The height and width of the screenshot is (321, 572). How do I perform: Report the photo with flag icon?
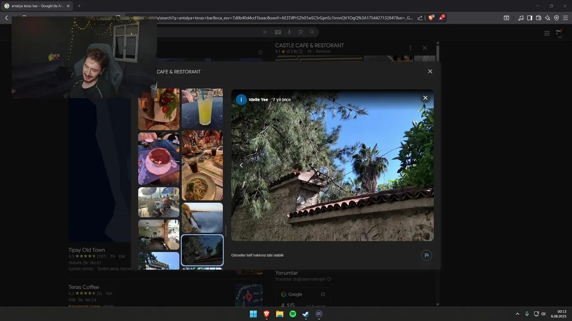pos(426,255)
